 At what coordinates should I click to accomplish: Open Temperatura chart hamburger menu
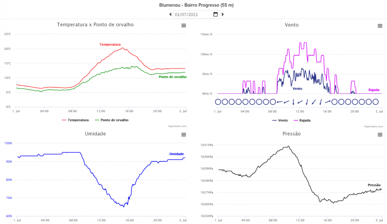pyautogui.click(x=184, y=26)
